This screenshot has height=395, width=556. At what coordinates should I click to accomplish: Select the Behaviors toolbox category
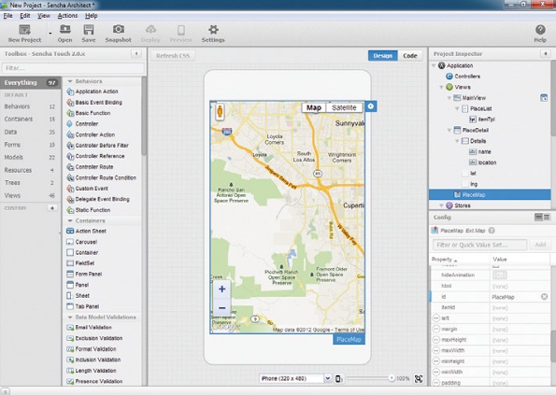click(30, 106)
